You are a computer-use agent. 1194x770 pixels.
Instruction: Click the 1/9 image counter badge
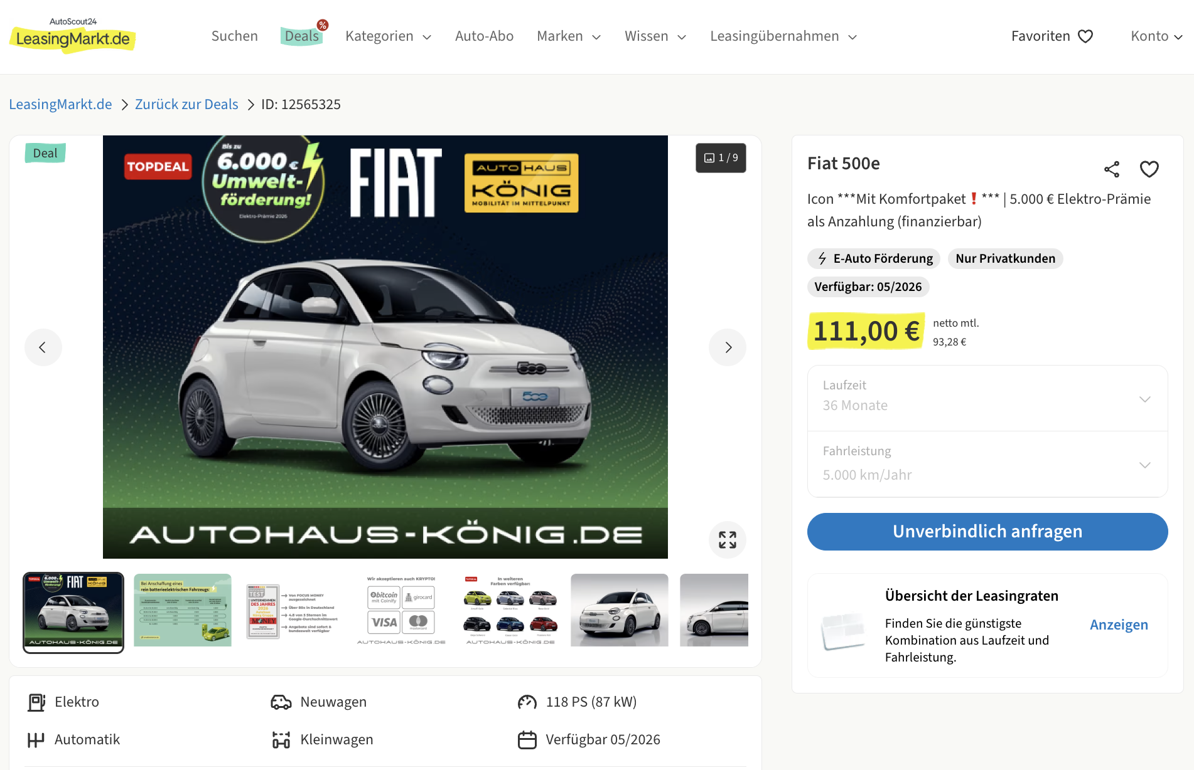pyautogui.click(x=721, y=158)
